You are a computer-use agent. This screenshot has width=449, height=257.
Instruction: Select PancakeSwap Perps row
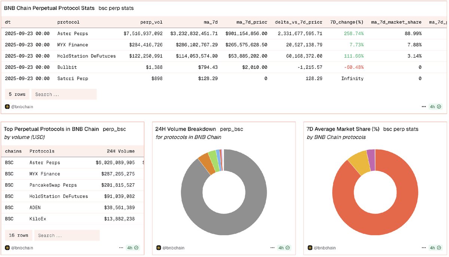point(72,185)
